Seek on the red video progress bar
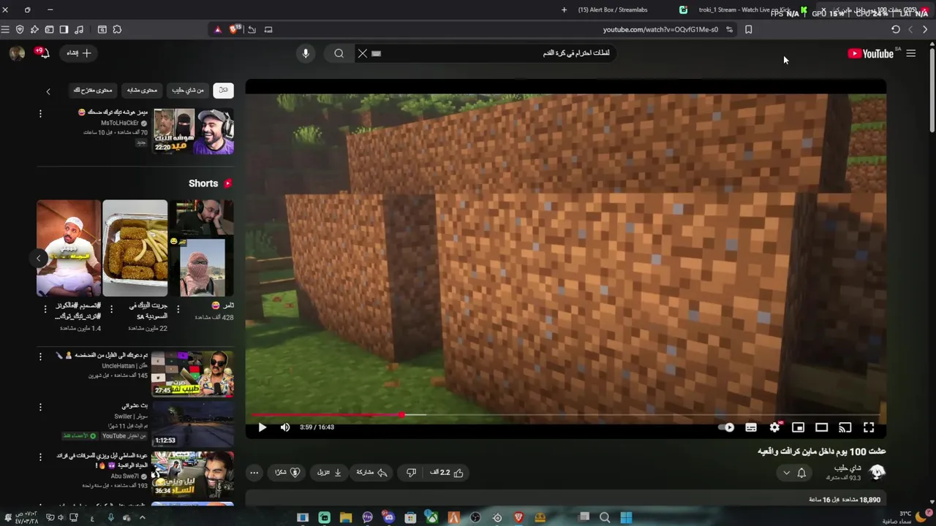Image resolution: width=936 pixels, height=526 pixels. click(566, 415)
